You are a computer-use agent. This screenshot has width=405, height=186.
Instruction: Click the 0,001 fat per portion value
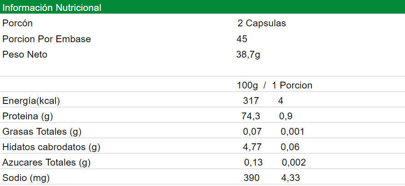click(292, 132)
